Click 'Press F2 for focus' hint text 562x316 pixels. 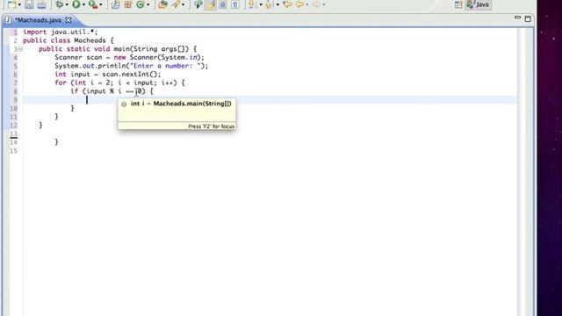(211, 126)
